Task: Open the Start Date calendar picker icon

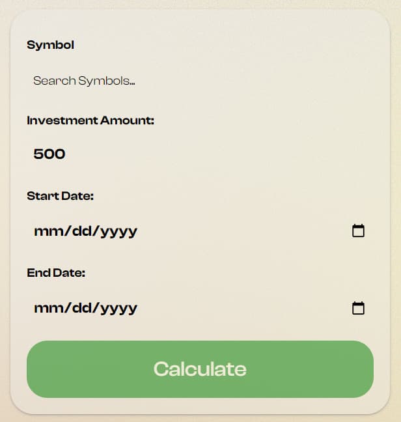Action: 358,231
